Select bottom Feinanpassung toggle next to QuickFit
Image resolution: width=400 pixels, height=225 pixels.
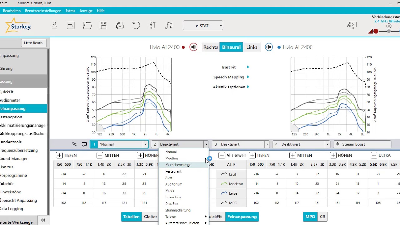tap(242, 217)
